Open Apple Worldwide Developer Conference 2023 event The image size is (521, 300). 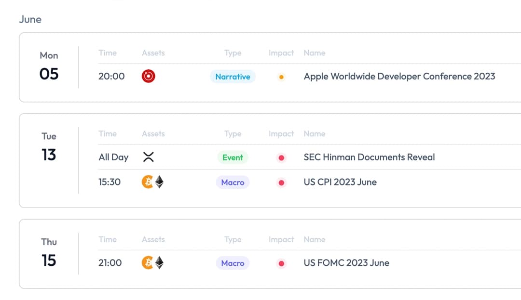[399, 76]
